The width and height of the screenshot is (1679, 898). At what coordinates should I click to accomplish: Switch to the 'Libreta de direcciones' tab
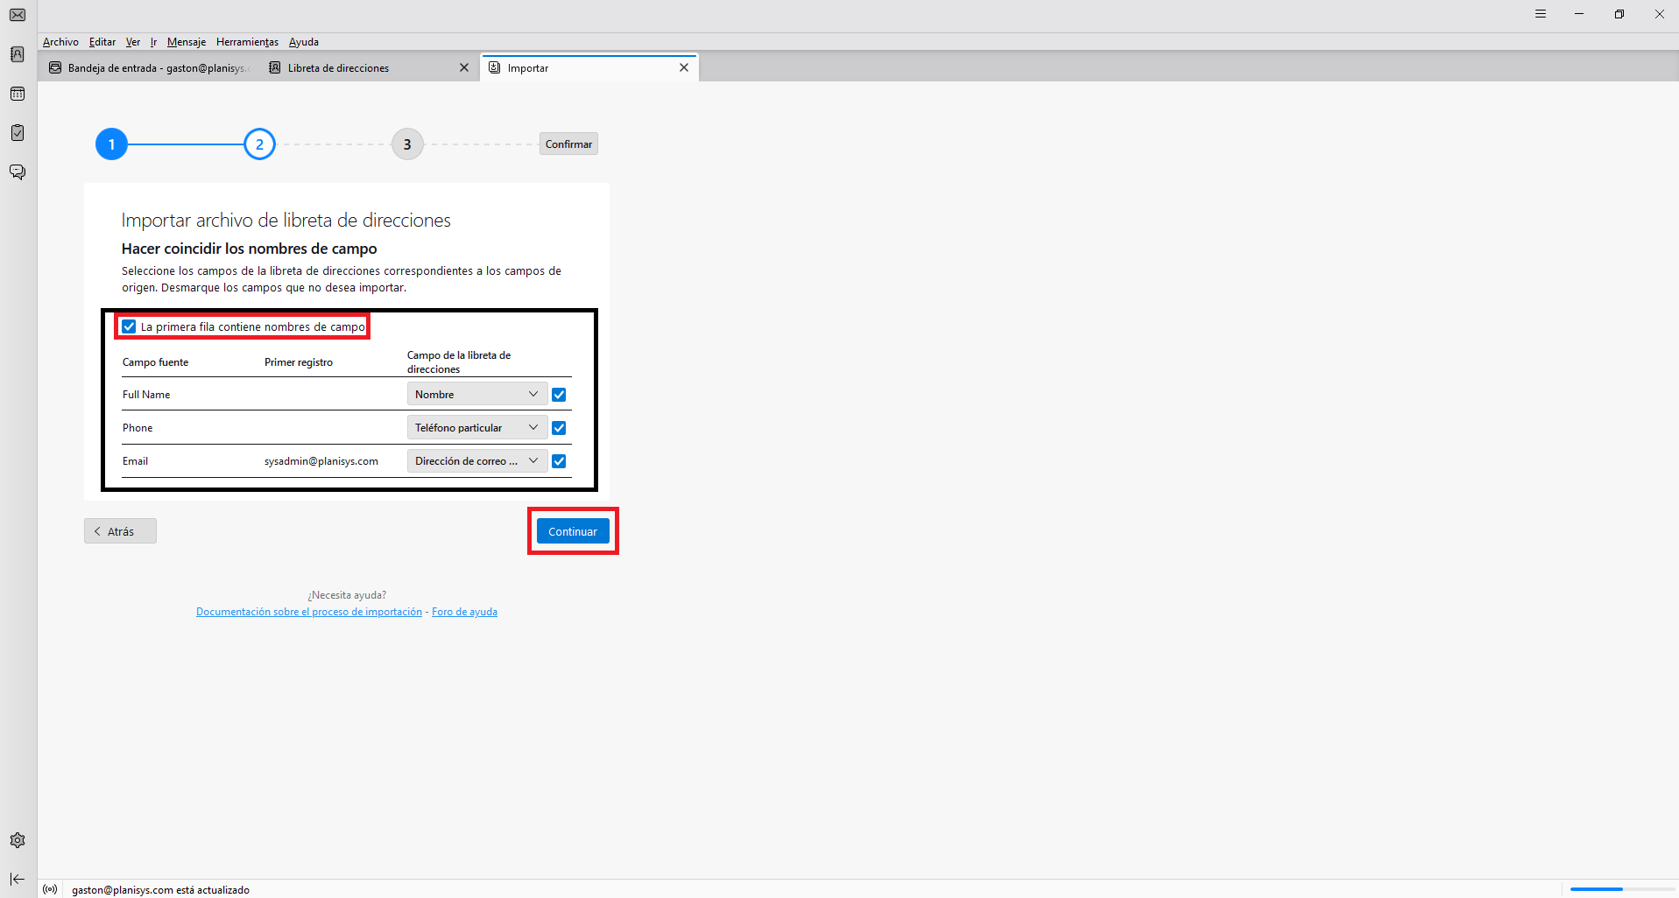click(x=338, y=68)
